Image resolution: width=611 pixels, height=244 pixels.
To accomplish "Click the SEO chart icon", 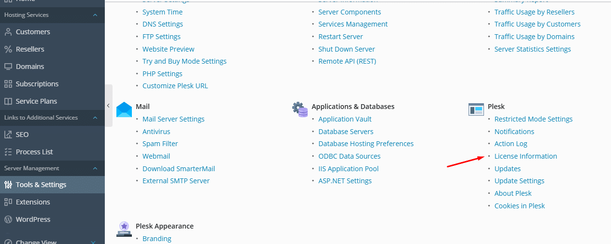I will pos(8,135).
